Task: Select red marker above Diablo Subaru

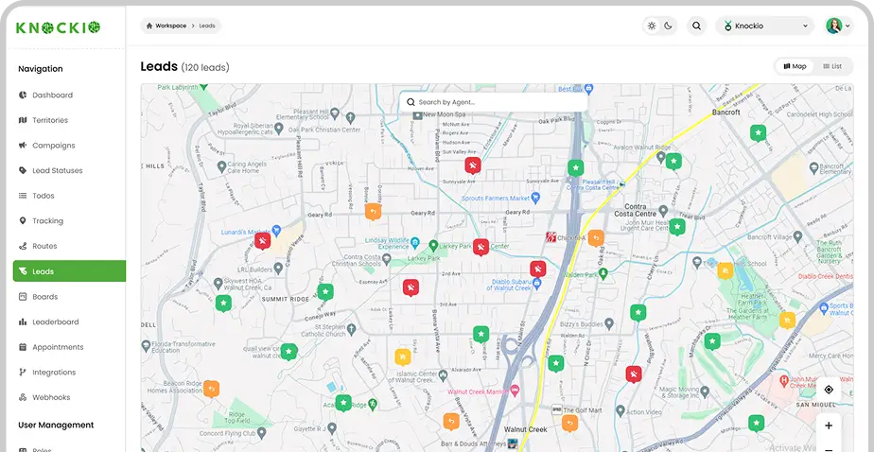Action: click(x=538, y=269)
